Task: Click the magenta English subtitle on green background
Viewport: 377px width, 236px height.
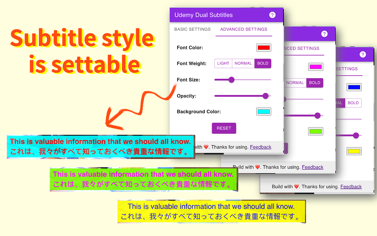Action: [x=143, y=174]
